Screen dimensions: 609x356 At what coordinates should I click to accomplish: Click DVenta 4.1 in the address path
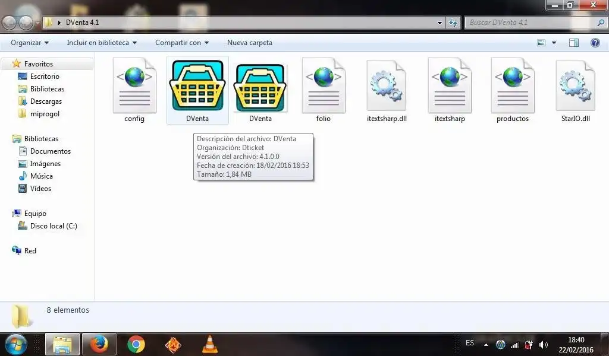tap(82, 23)
